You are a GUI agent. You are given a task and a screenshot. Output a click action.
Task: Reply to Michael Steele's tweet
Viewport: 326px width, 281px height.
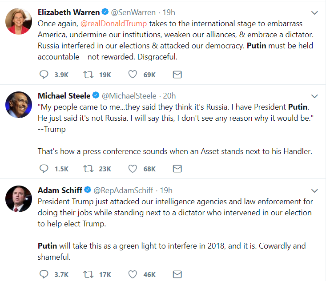(44, 169)
